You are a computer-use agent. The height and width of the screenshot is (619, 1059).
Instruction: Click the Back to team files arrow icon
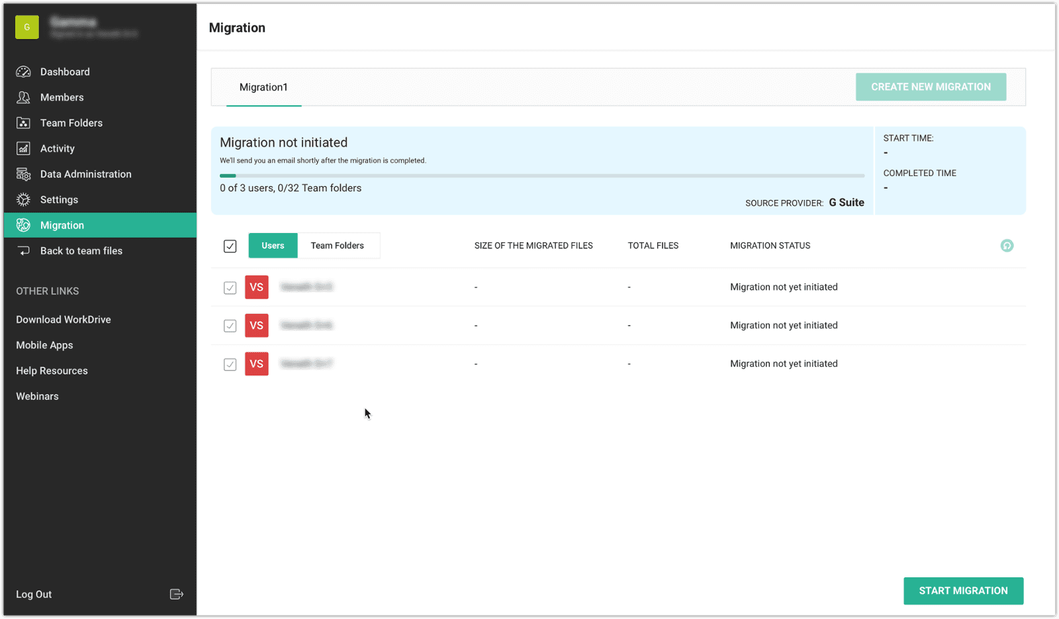(x=24, y=251)
